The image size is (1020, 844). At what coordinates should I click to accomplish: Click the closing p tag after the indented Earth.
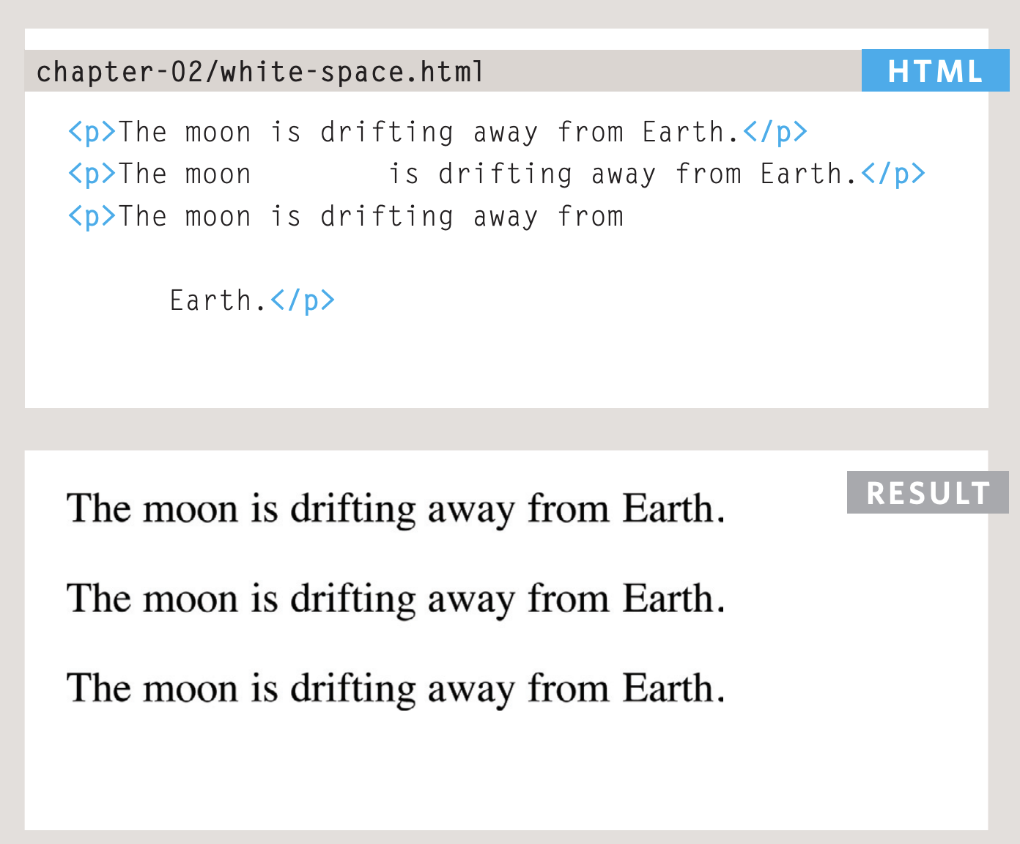click(303, 301)
